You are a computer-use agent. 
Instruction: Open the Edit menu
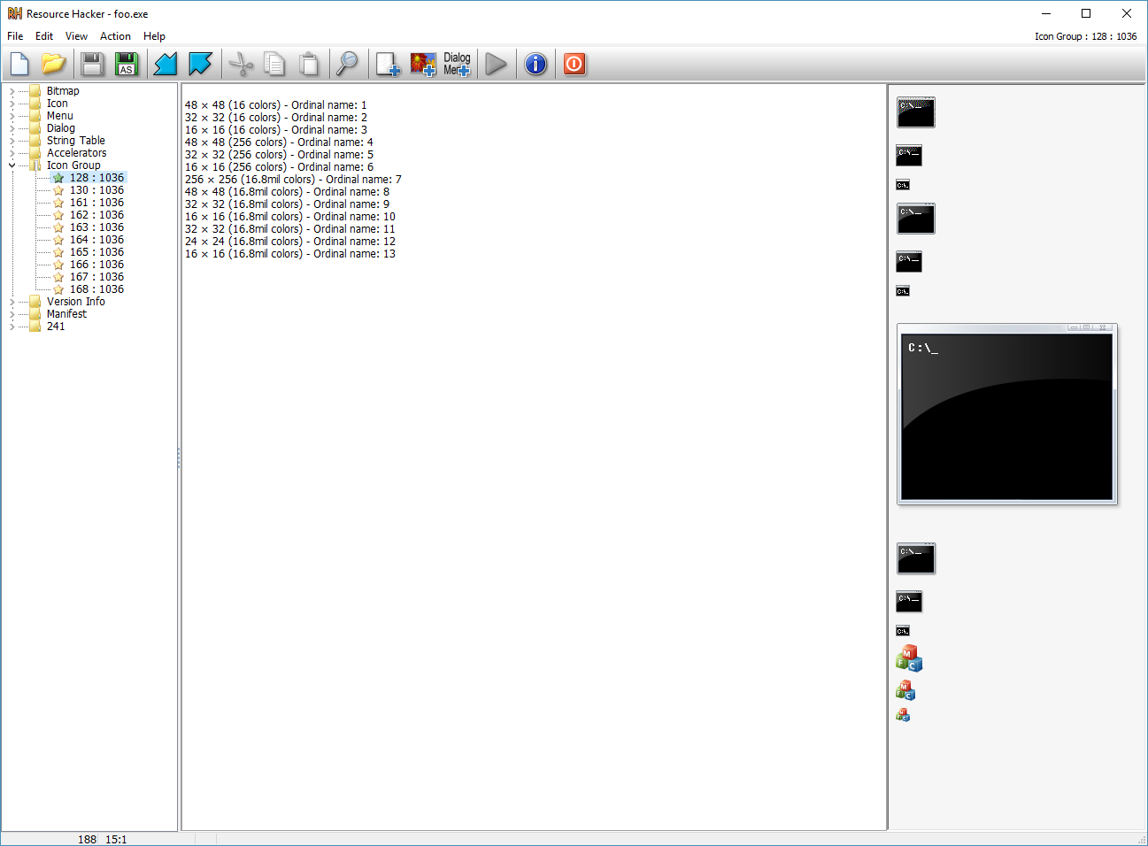[x=44, y=36]
